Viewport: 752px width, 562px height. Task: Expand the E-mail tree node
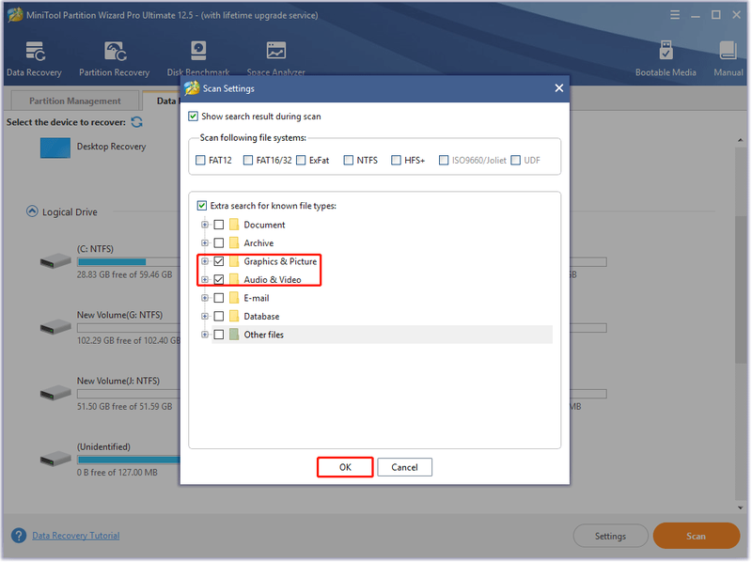point(205,298)
